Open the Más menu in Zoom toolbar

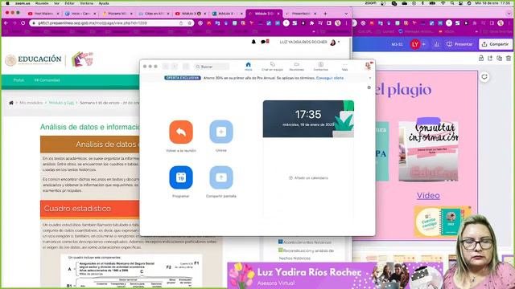pyautogui.click(x=344, y=66)
